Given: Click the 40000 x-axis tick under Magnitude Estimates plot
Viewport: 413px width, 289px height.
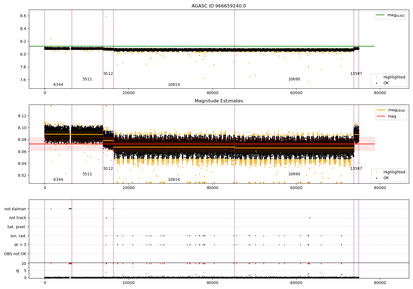Looking at the screenshot, I should pyautogui.click(x=212, y=188).
